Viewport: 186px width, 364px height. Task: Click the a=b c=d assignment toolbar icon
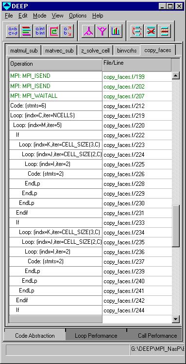(13, 31)
